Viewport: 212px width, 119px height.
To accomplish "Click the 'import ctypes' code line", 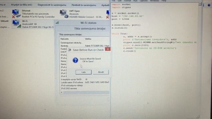I will point(121,7).
